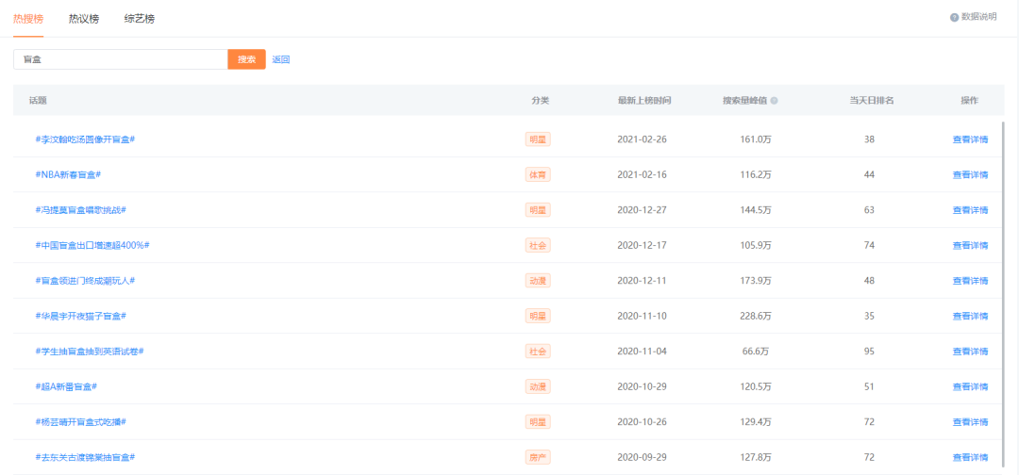The image size is (1019, 475).
Task: Click the orange 搜索 button
Action: click(x=246, y=59)
